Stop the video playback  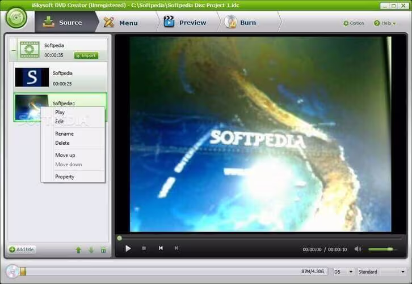pyautogui.click(x=144, y=248)
